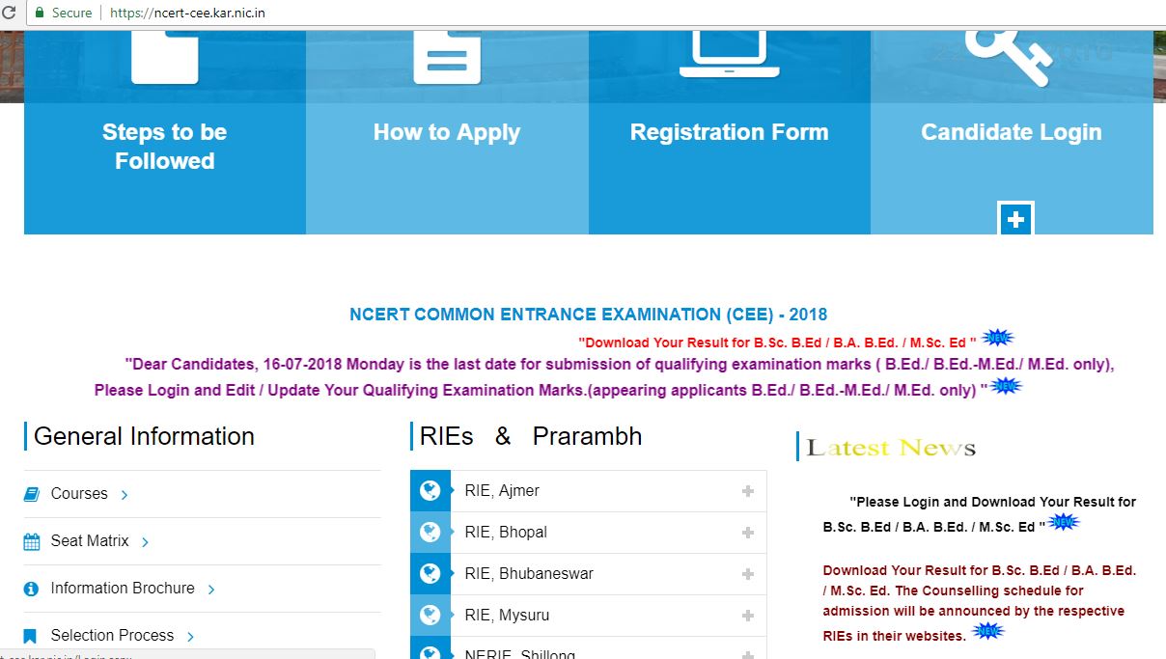Expand the plus tile under Candidate Login

[x=1013, y=221]
